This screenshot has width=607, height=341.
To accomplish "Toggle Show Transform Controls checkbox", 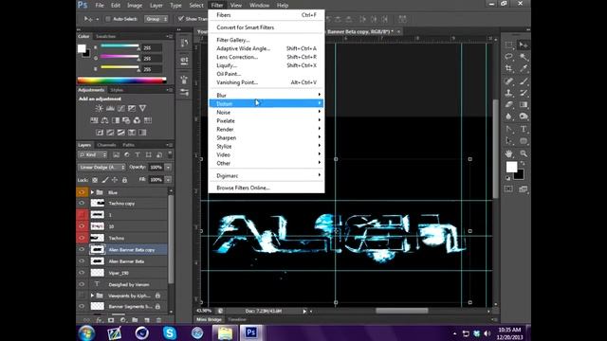I will [x=181, y=19].
